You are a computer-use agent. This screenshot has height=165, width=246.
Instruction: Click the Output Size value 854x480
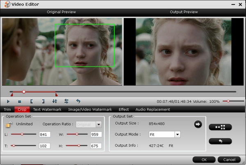[157, 124]
